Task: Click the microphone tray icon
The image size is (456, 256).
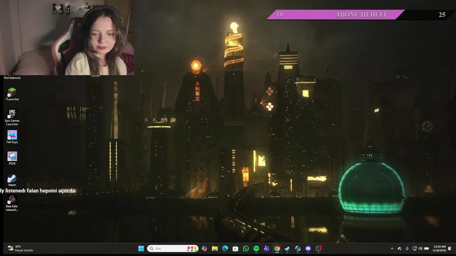Action: [407, 249]
